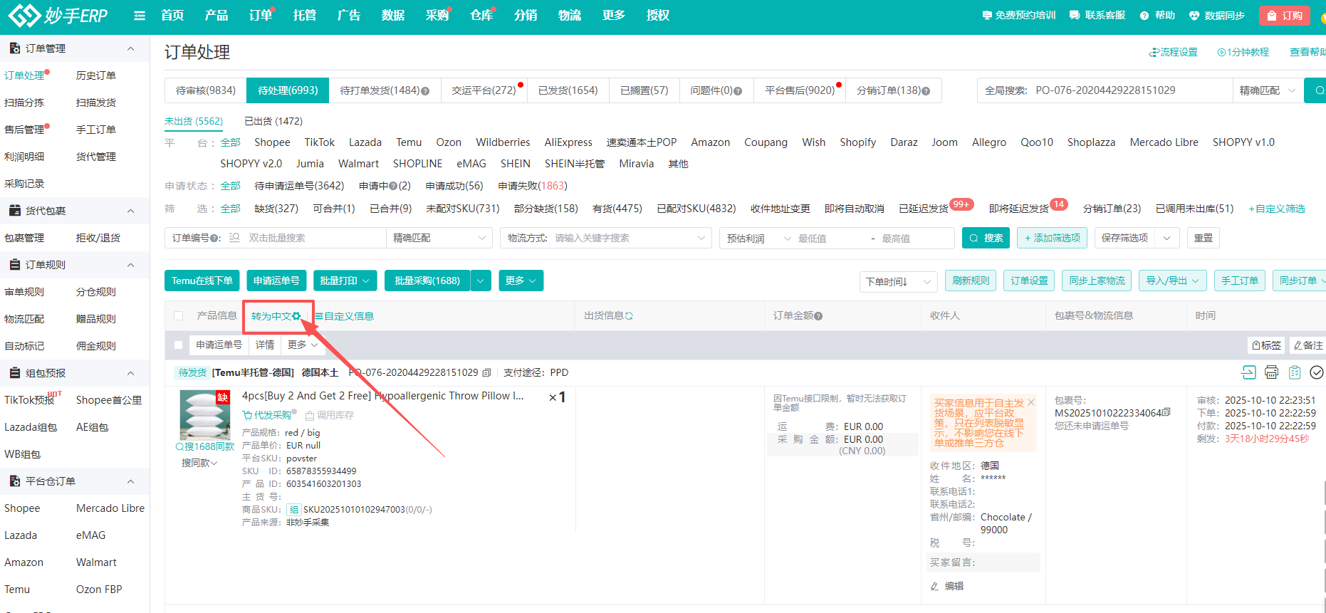The height and width of the screenshot is (613, 1326).
Task: Click the play icon for 1分钟教程
Action: [x=1221, y=52]
